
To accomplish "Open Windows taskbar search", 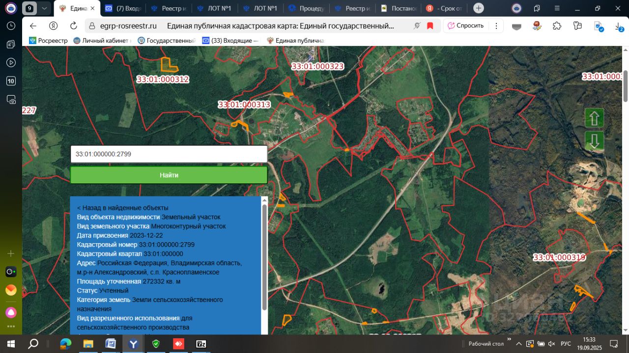I will tap(33, 344).
